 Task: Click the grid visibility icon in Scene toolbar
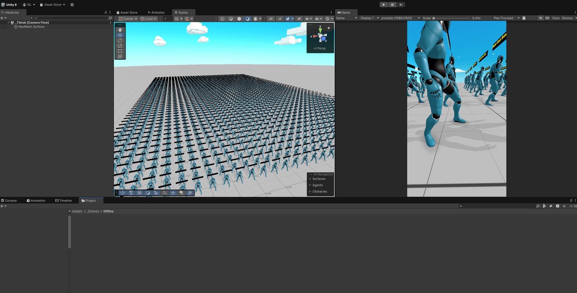coord(176,19)
